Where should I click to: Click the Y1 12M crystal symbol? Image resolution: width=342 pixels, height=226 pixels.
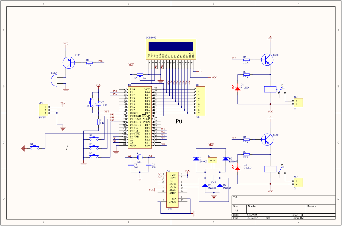click(140, 157)
